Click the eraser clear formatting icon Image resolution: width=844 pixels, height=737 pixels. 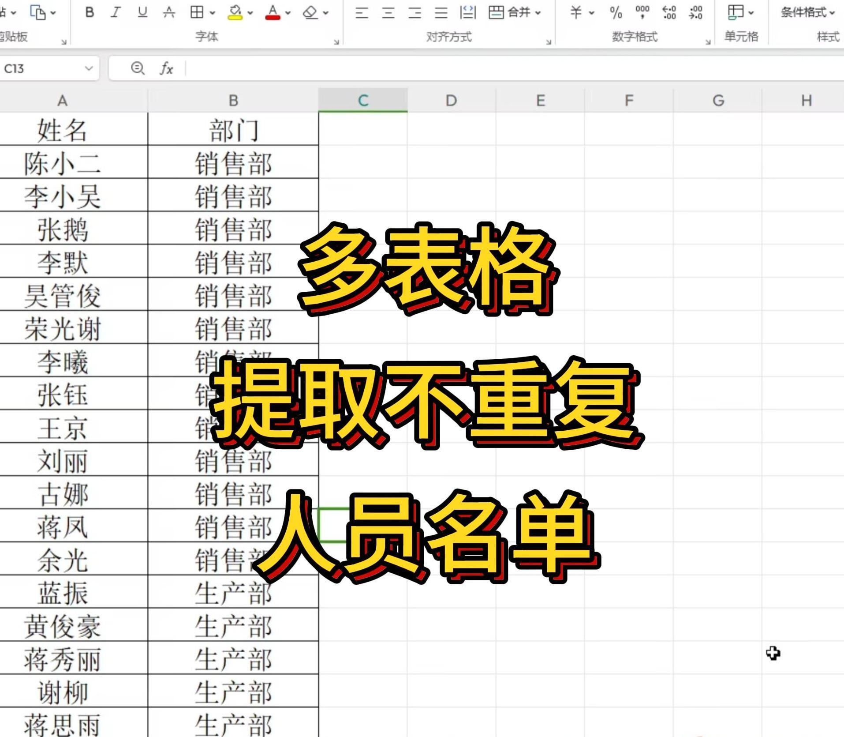(x=310, y=12)
